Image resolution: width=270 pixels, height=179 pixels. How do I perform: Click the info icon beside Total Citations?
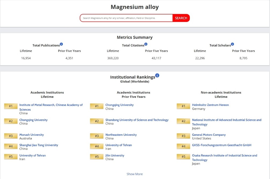point(146,44)
